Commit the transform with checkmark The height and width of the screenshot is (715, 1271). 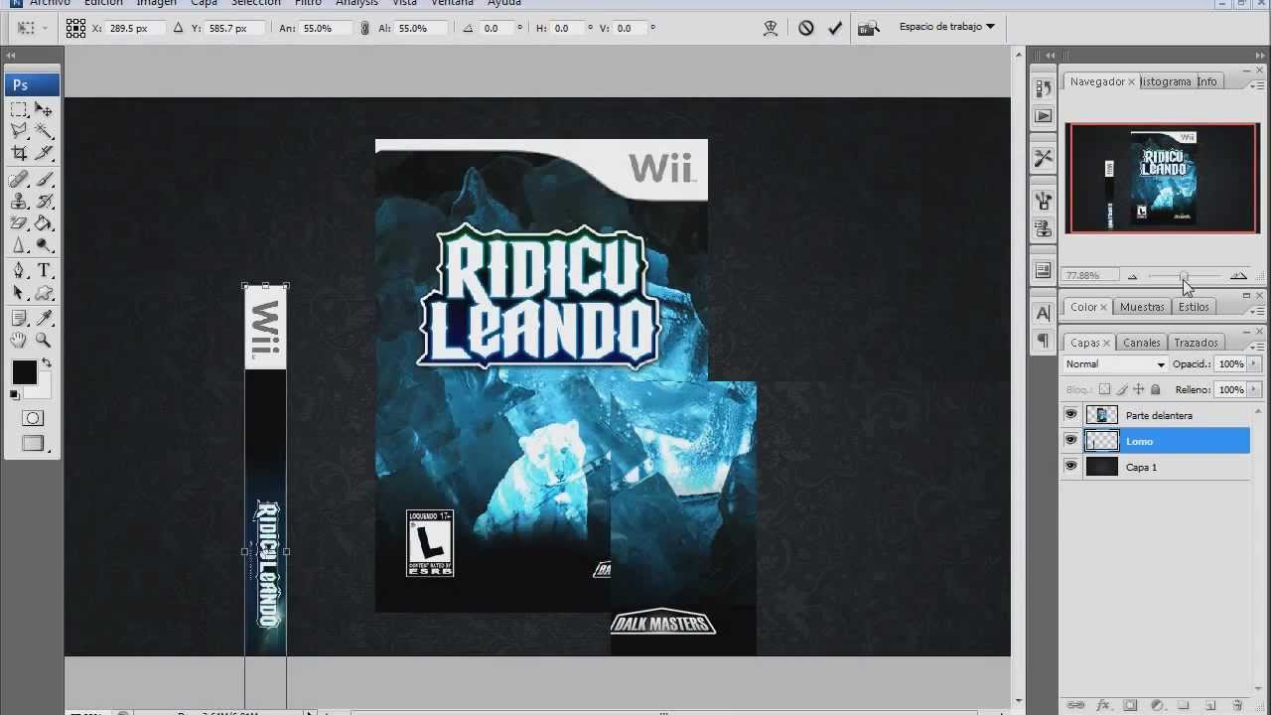(x=835, y=28)
